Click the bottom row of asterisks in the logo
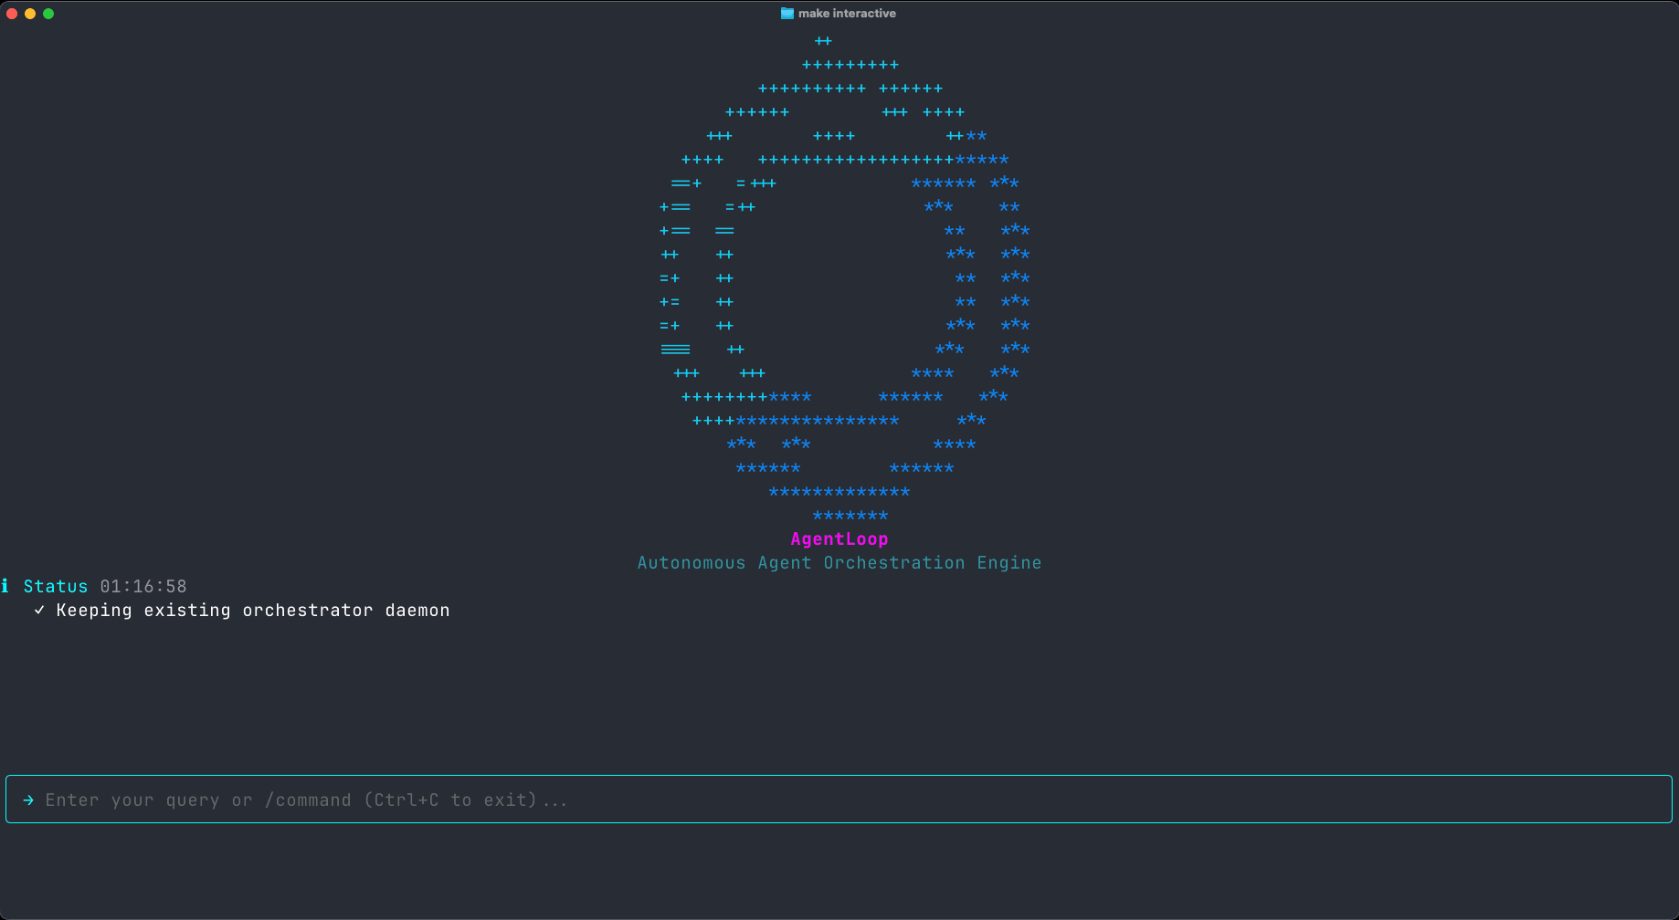Image resolution: width=1679 pixels, height=920 pixels. tap(850, 515)
